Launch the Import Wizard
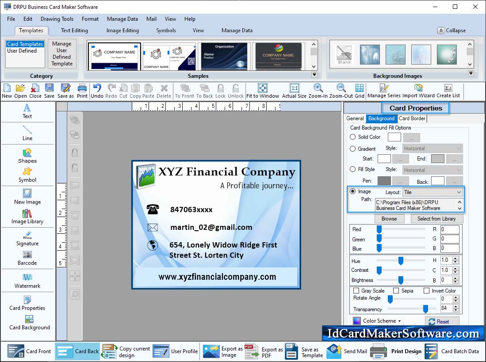Viewport: 486px width, 362px height. [418, 91]
